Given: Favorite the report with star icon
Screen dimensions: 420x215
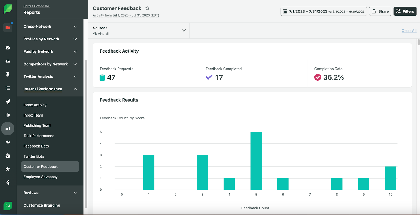Looking at the screenshot, I should pyautogui.click(x=147, y=8).
